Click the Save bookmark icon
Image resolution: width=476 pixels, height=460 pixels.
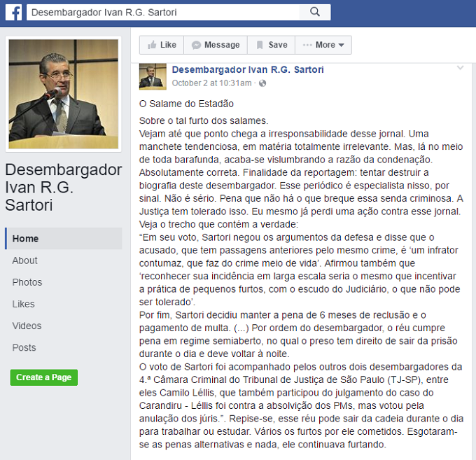[260, 45]
